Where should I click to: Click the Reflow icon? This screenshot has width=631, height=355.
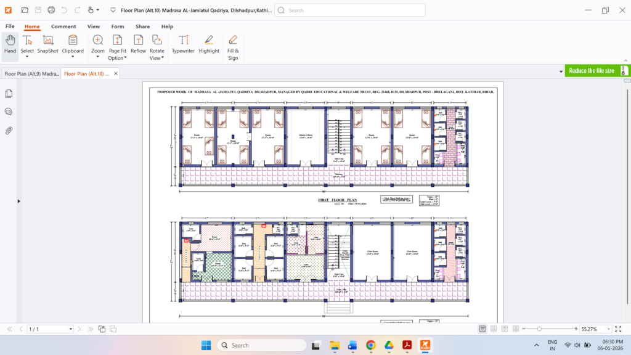[138, 44]
